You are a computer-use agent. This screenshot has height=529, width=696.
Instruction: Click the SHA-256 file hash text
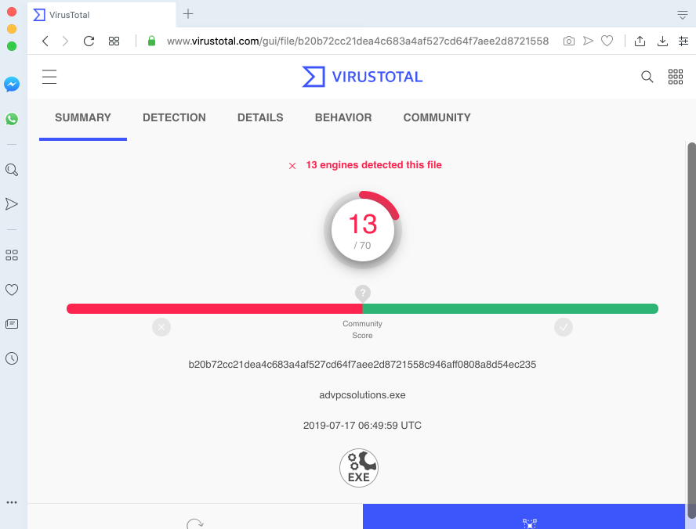pyautogui.click(x=362, y=365)
